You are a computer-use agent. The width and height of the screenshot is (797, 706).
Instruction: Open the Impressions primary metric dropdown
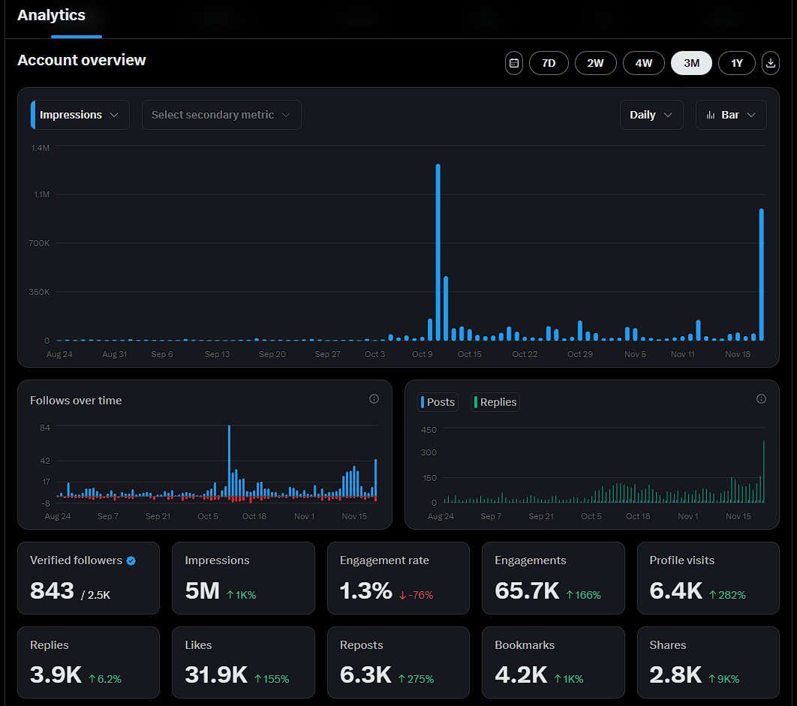coord(80,115)
